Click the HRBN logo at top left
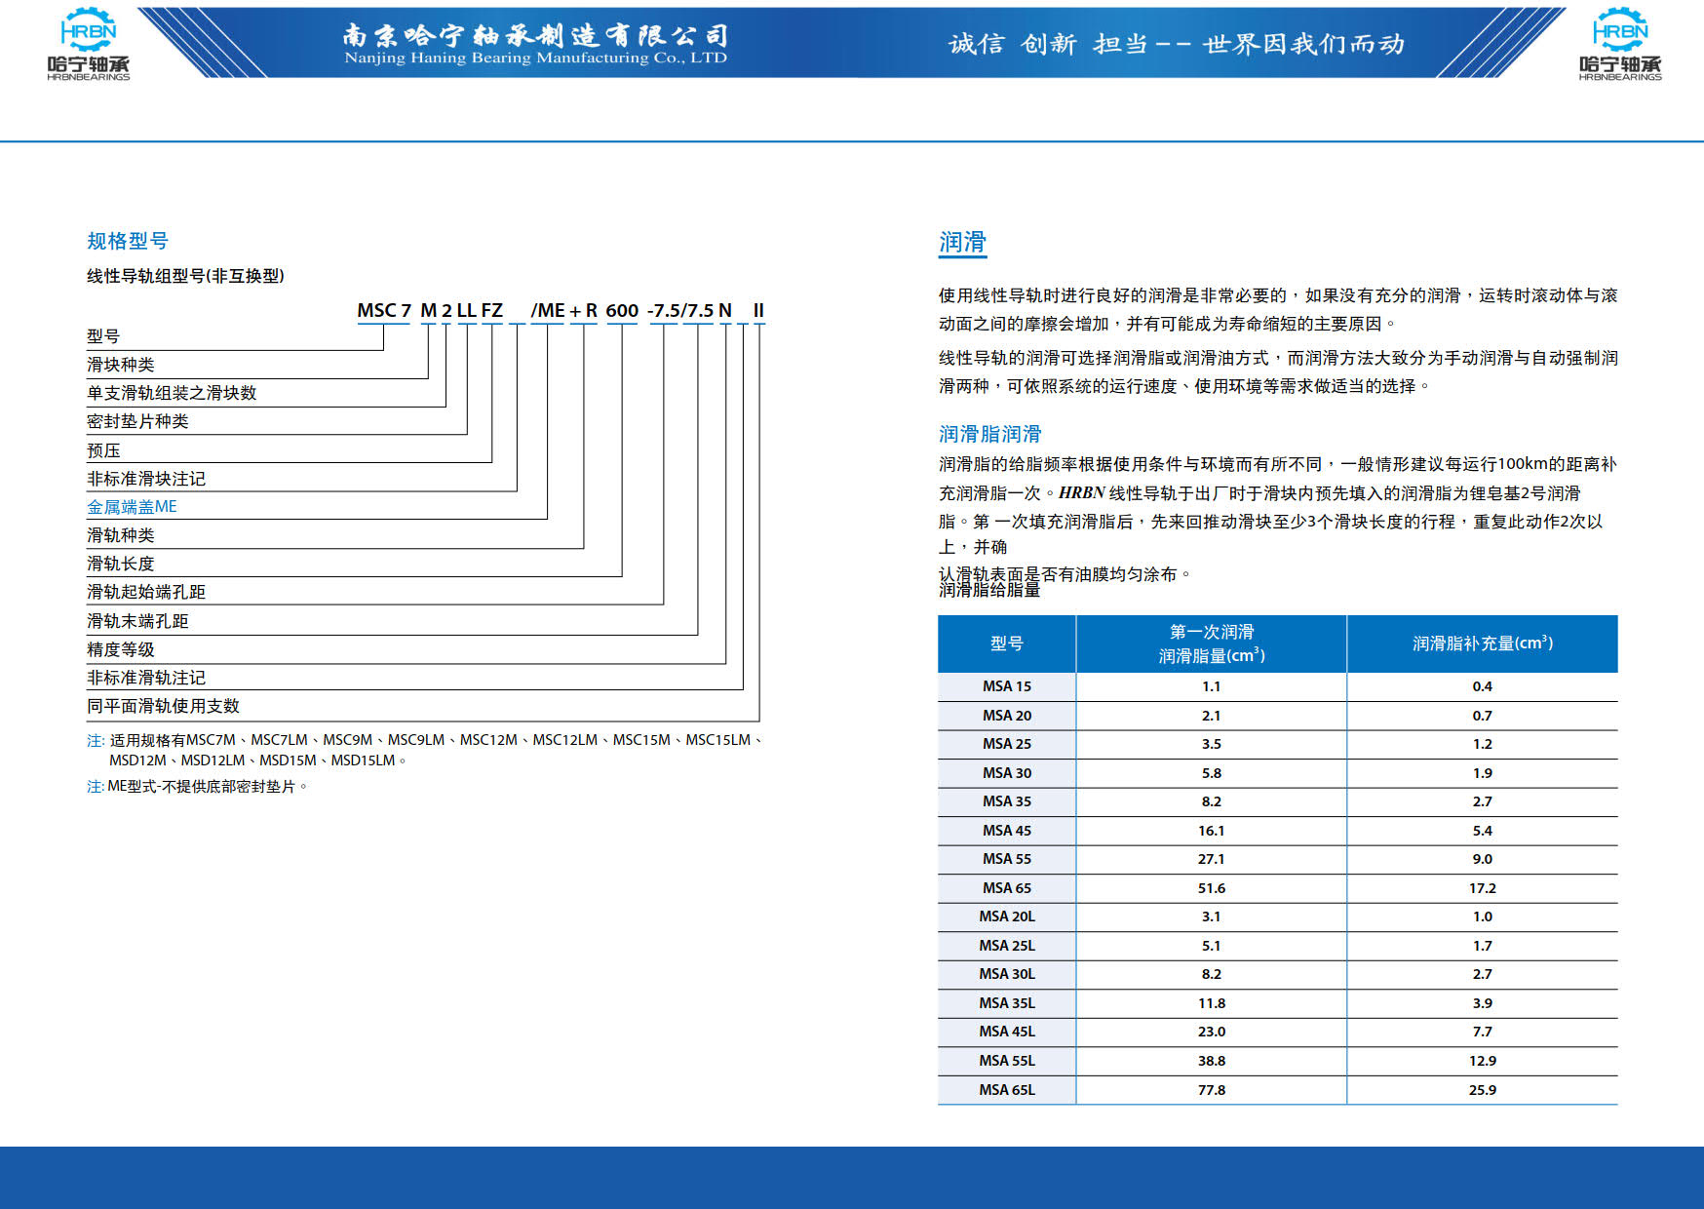Viewport: 1704px width, 1209px height. point(88,44)
